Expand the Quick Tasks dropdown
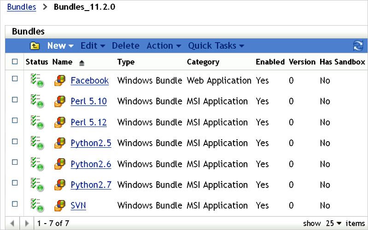 tap(216, 46)
